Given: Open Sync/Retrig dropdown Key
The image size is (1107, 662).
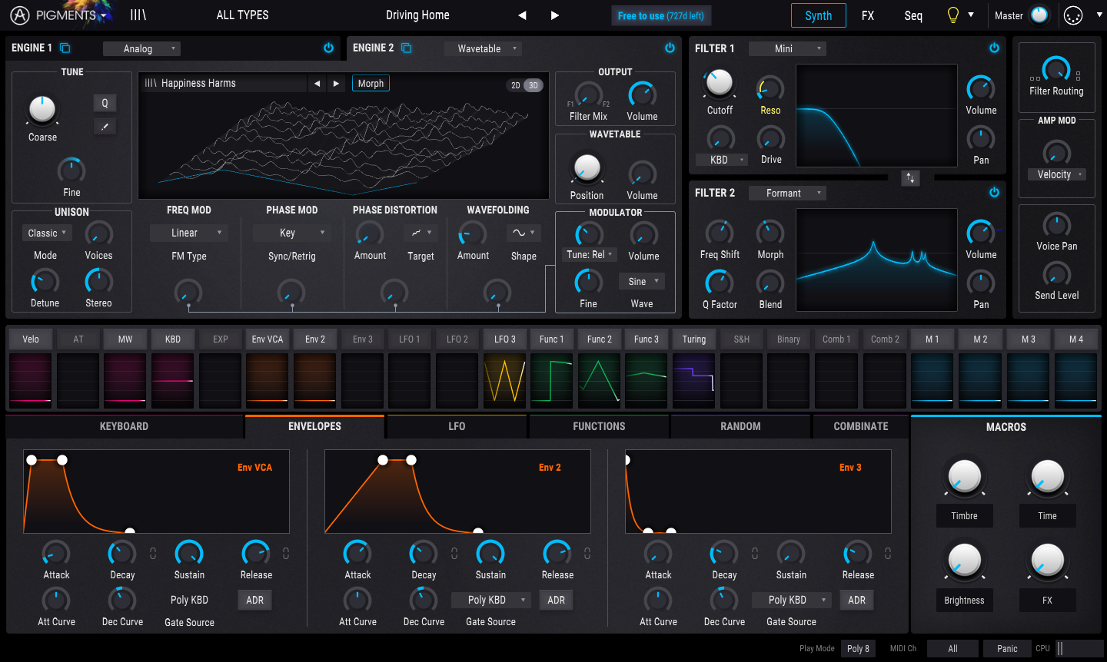Looking at the screenshot, I should click(291, 233).
